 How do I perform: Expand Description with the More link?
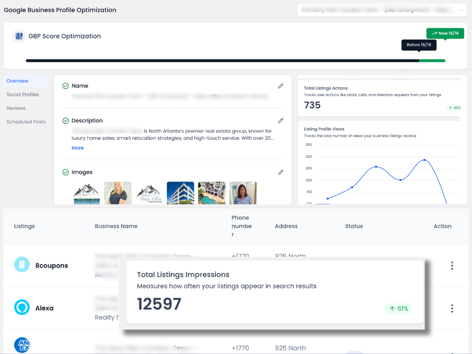click(x=77, y=148)
